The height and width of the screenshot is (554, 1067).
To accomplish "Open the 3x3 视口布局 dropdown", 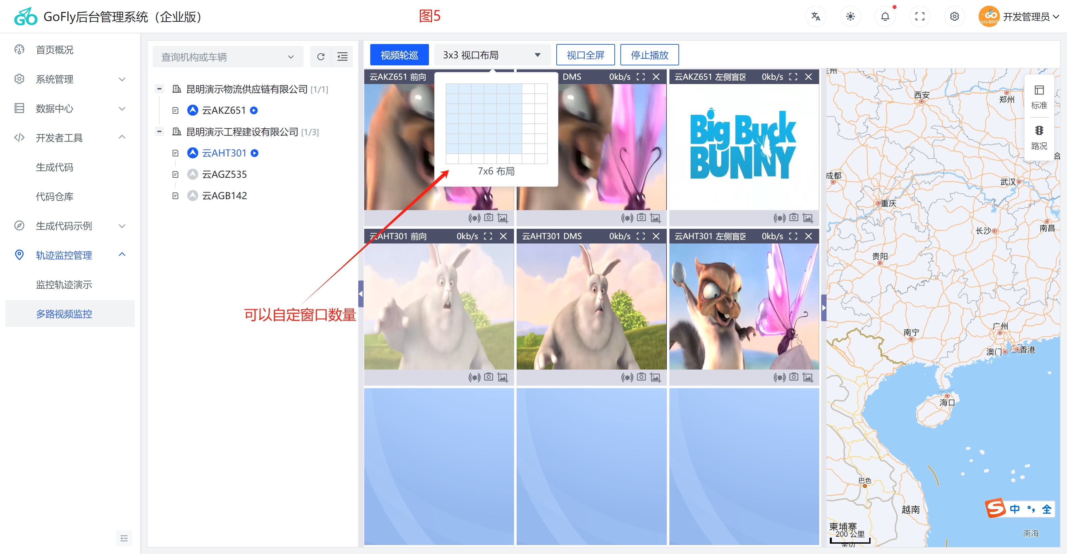I will [x=492, y=55].
